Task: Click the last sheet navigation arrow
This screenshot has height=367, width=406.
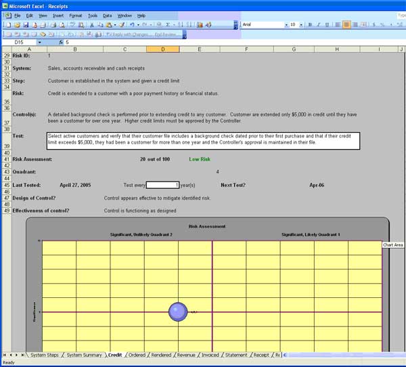Action: pyautogui.click(x=23, y=355)
